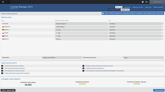
Task: Enable Wyłącz budżety transferowe w pierwszym oknie checkbox
Action: click(83, 66)
